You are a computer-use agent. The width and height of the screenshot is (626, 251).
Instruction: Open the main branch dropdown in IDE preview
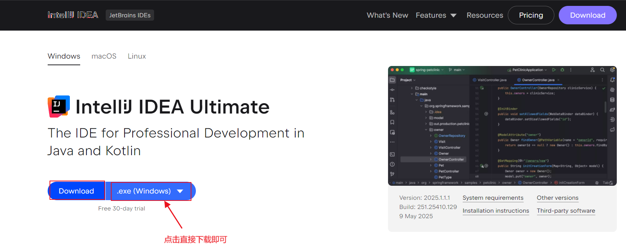pos(457,70)
